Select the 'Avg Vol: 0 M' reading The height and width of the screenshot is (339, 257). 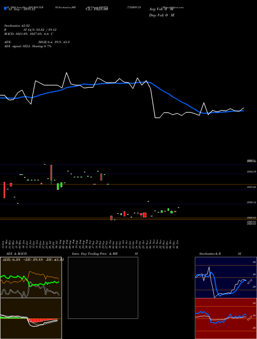pyautogui.click(x=161, y=9)
